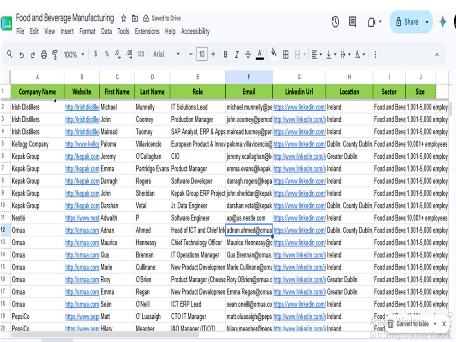
Task: Open the Accessibility menu
Action: coord(196,31)
